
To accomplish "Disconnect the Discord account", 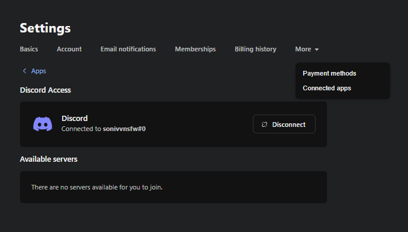I will pyautogui.click(x=284, y=124).
